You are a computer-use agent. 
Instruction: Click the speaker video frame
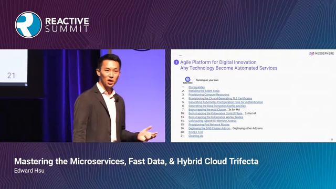click(82, 96)
